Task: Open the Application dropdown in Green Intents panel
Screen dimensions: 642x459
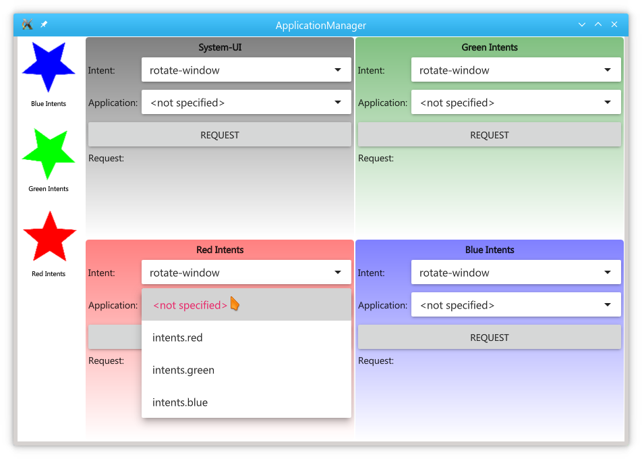Action: 516,102
